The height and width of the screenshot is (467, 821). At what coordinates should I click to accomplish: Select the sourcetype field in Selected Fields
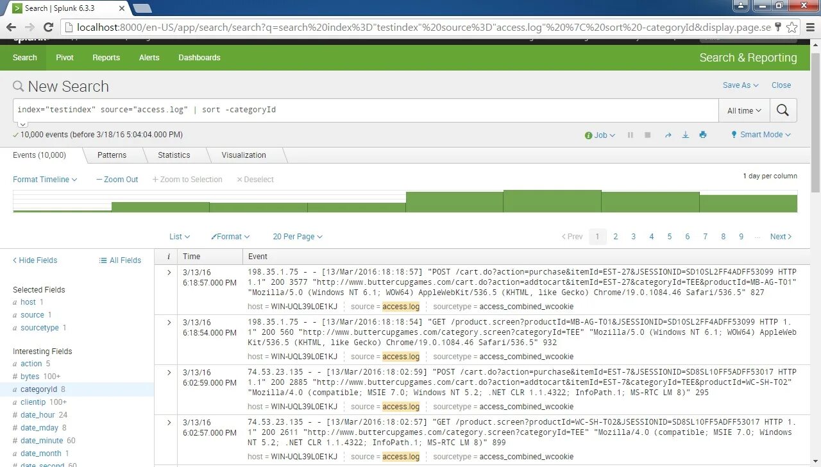point(40,328)
